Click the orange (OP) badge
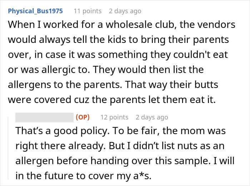The height and width of the screenshot is (186, 250). [x=82, y=117]
